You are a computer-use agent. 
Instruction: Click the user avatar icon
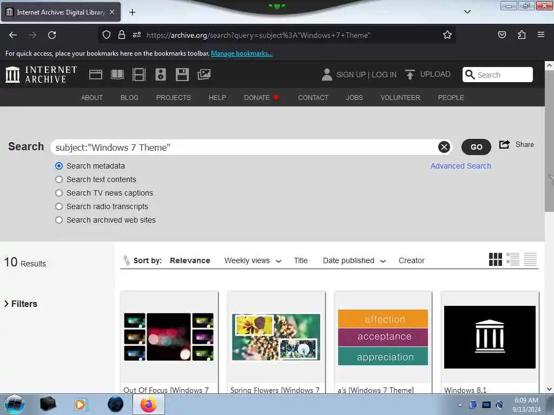327,75
